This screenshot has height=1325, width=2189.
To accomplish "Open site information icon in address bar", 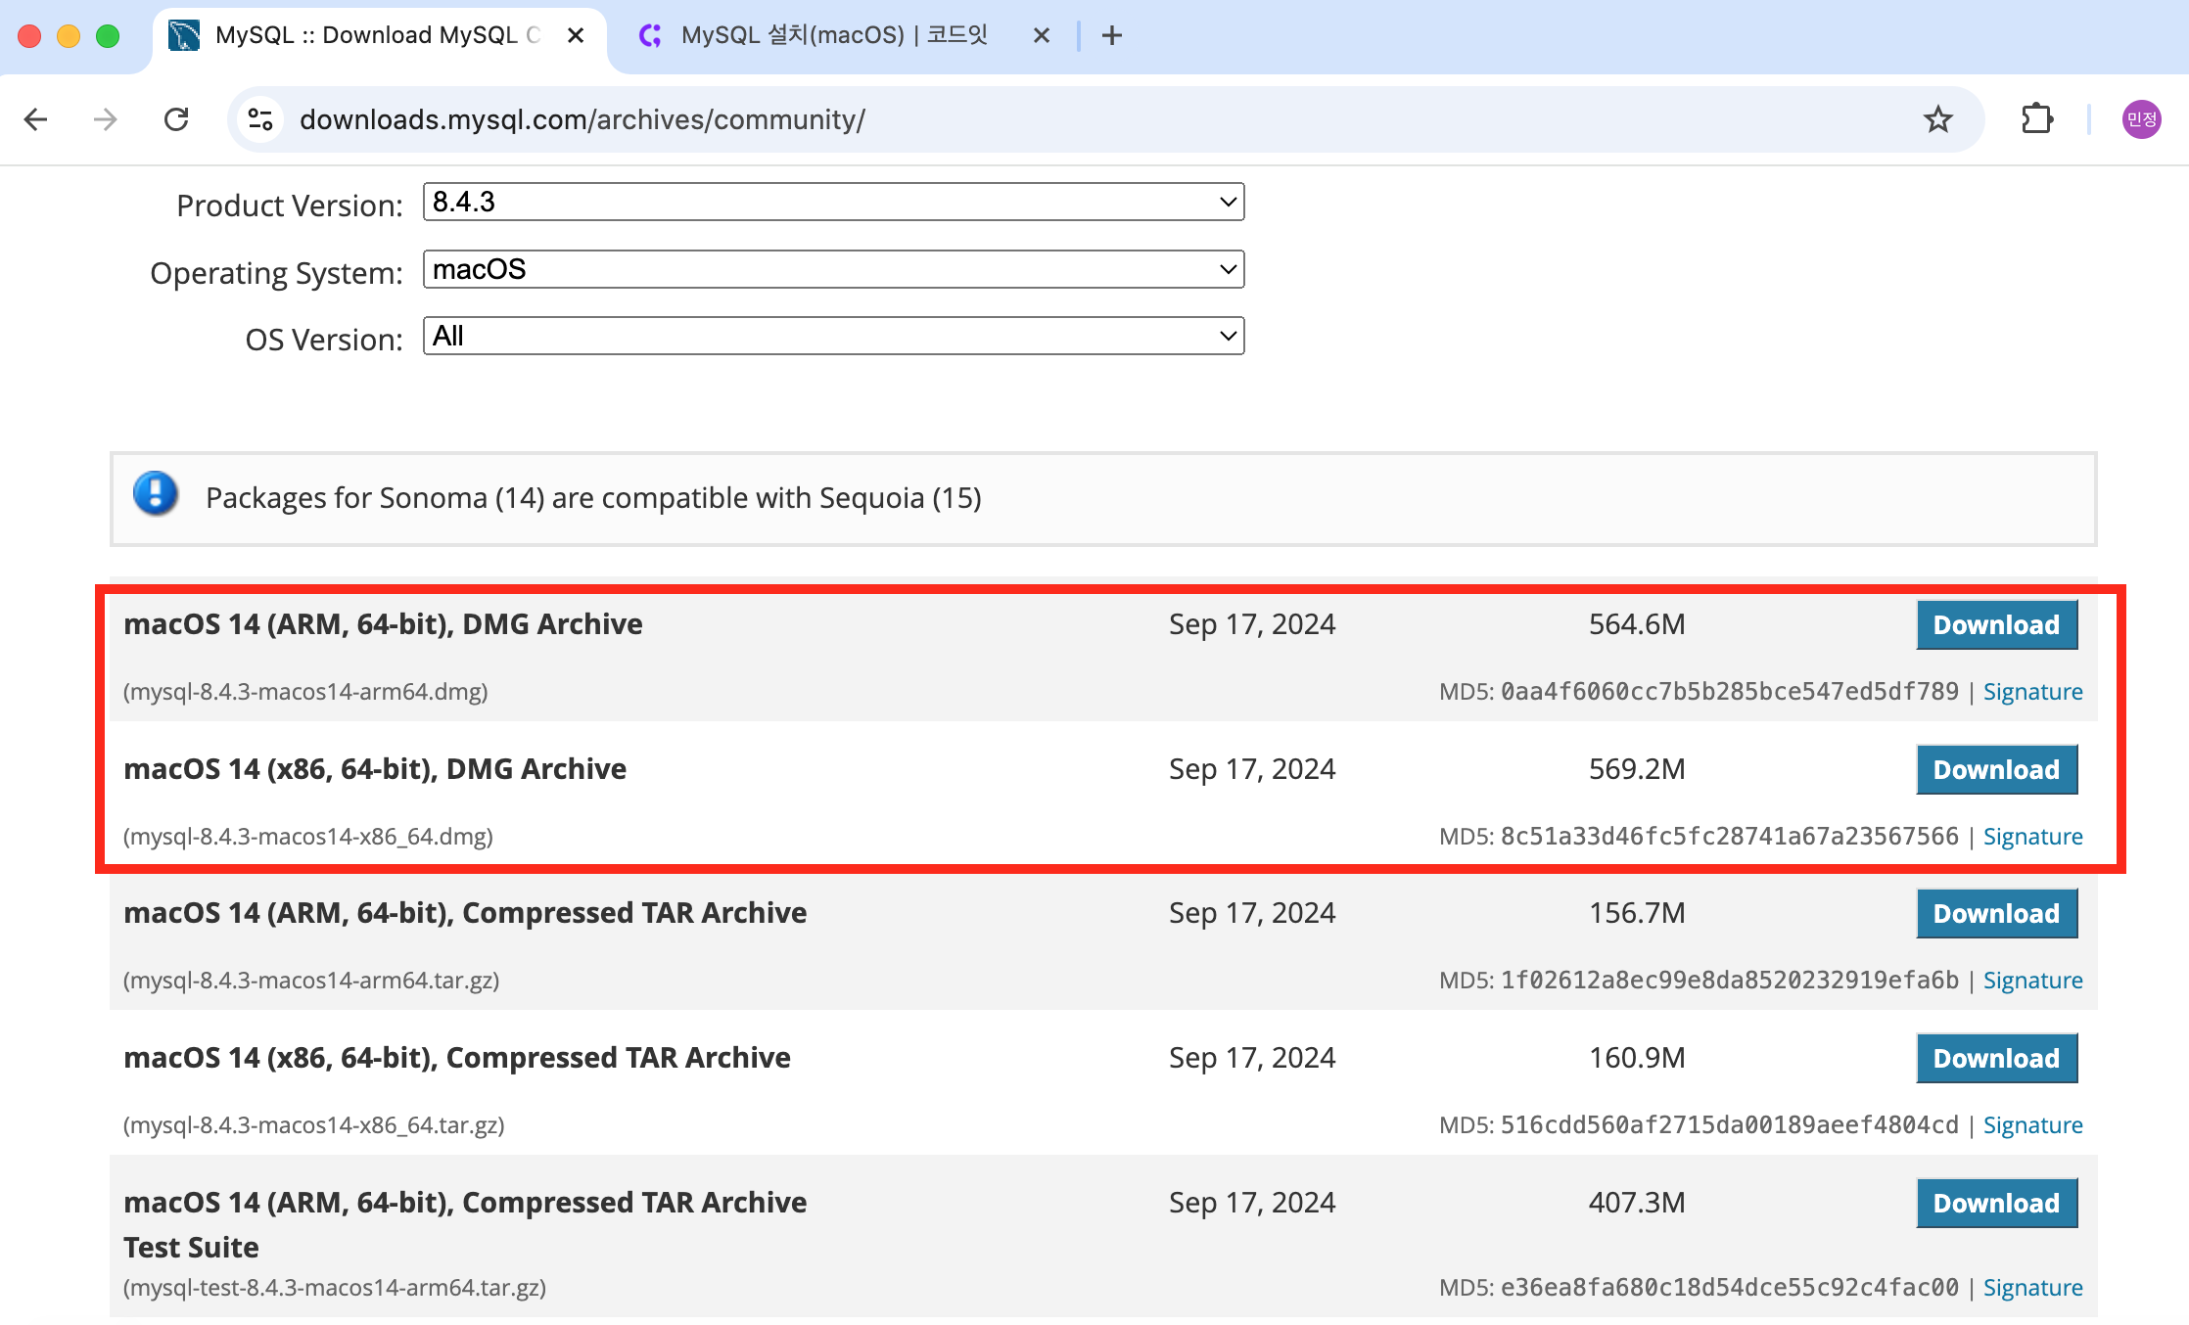I will 260,119.
